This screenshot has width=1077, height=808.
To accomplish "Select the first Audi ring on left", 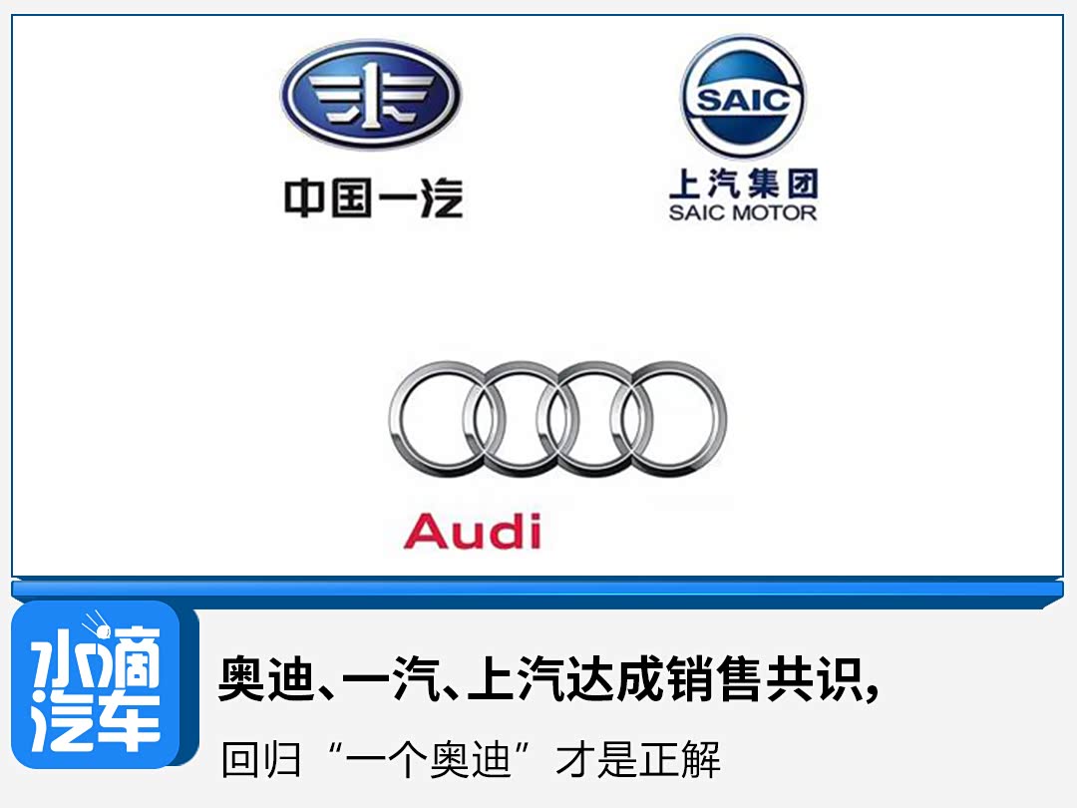I will click(x=447, y=419).
